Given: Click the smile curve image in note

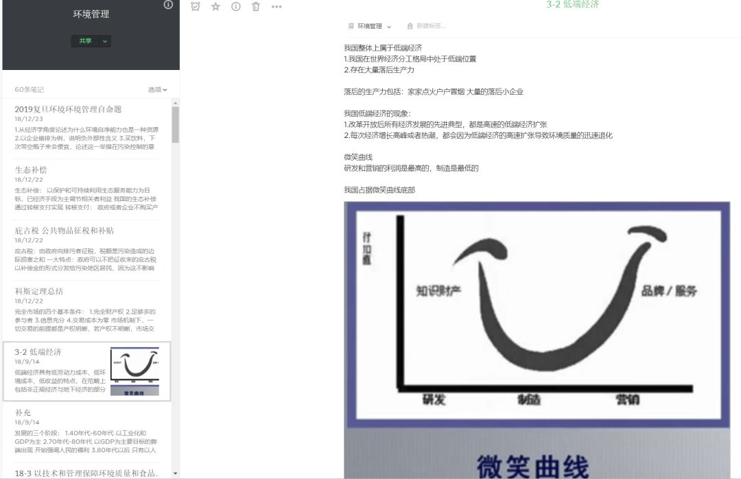Looking at the screenshot, I should click(x=537, y=340).
